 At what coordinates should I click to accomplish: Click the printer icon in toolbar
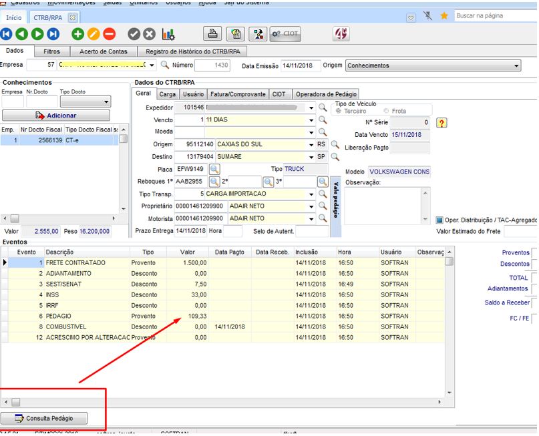pyautogui.click(x=212, y=33)
